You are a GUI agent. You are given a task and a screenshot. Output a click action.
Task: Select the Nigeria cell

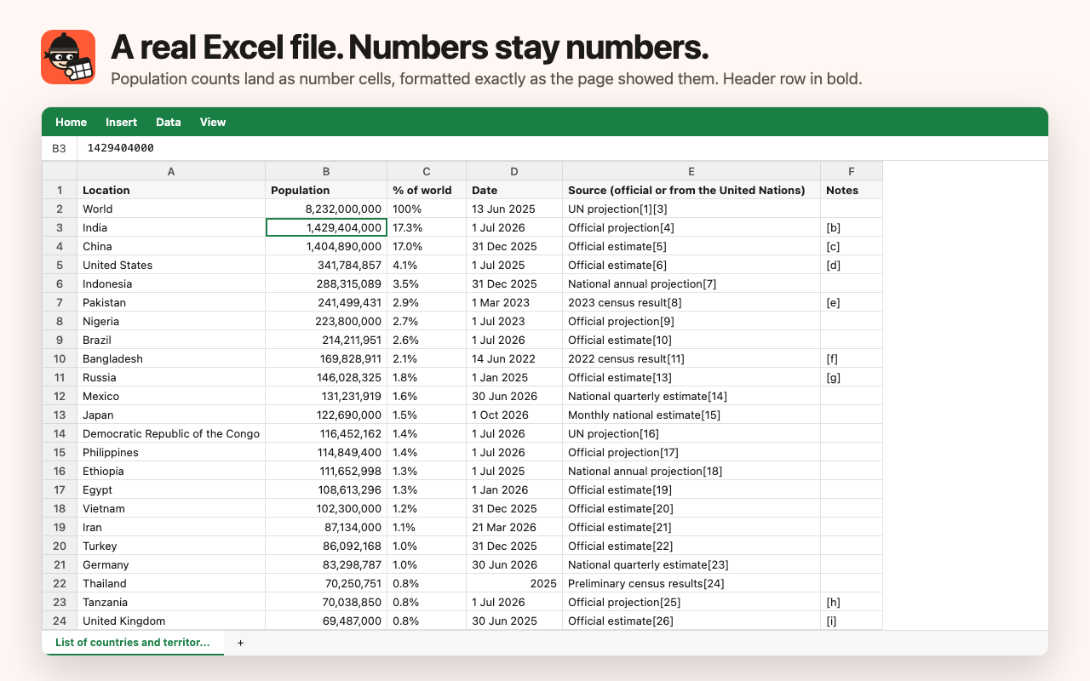pyautogui.click(x=171, y=321)
